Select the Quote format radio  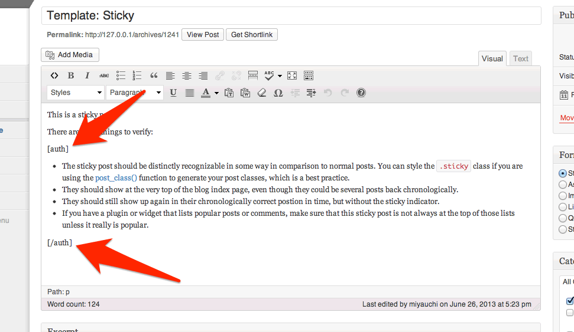563,218
